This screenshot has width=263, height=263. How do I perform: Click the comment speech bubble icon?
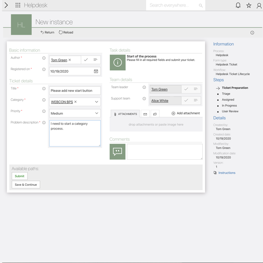coord(117,152)
